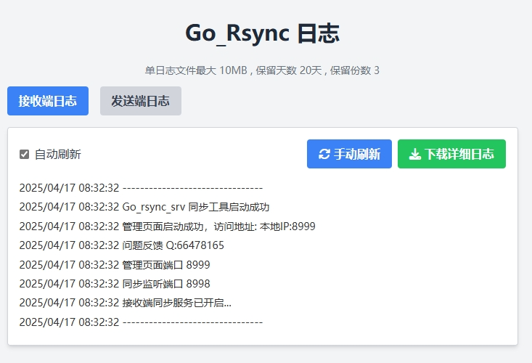Click the dashed separator line ending the log
The image size is (532, 363).
coord(192,322)
